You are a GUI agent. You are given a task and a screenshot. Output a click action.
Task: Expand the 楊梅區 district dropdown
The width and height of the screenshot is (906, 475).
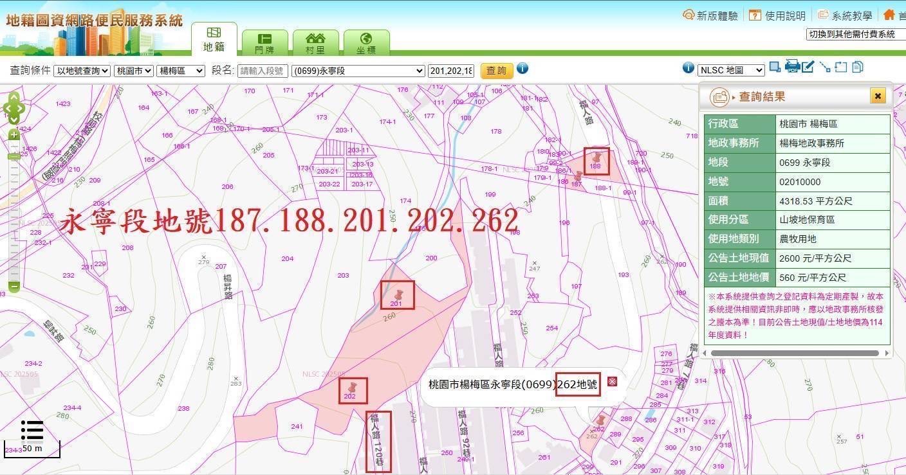tap(181, 71)
